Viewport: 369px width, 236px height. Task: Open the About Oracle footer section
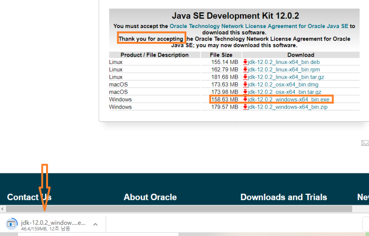pyautogui.click(x=150, y=197)
